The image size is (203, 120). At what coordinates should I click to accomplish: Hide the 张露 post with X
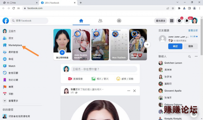(134, 91)
